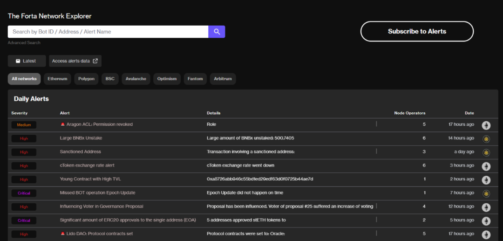
Task: Click Ethereum icon in cToken exchange rate row
Action: click(486, 166)
